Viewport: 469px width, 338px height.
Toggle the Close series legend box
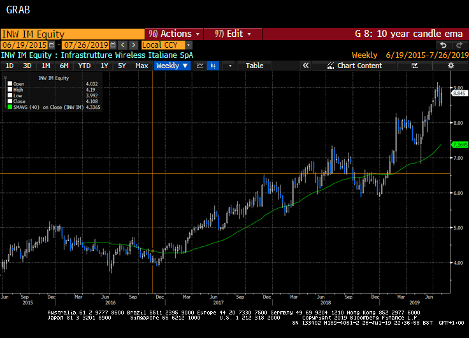(9, 101)
